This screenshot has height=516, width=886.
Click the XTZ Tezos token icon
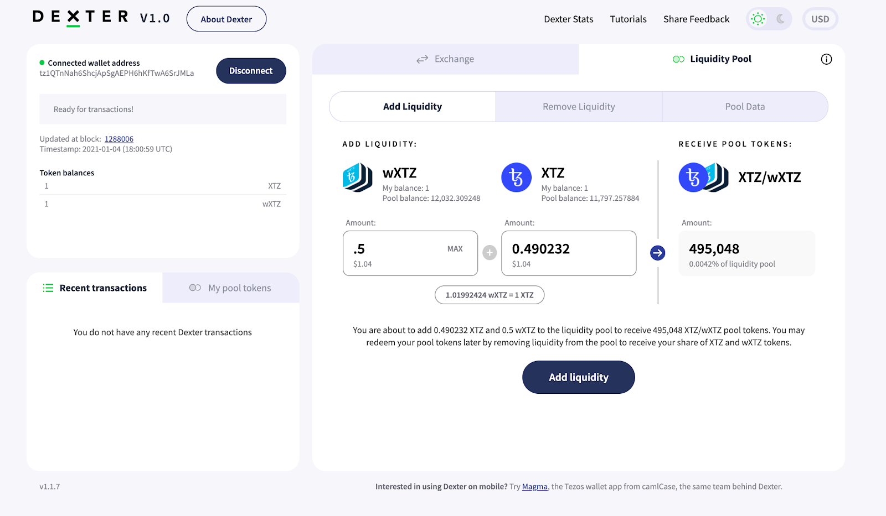tap(516, 178)
